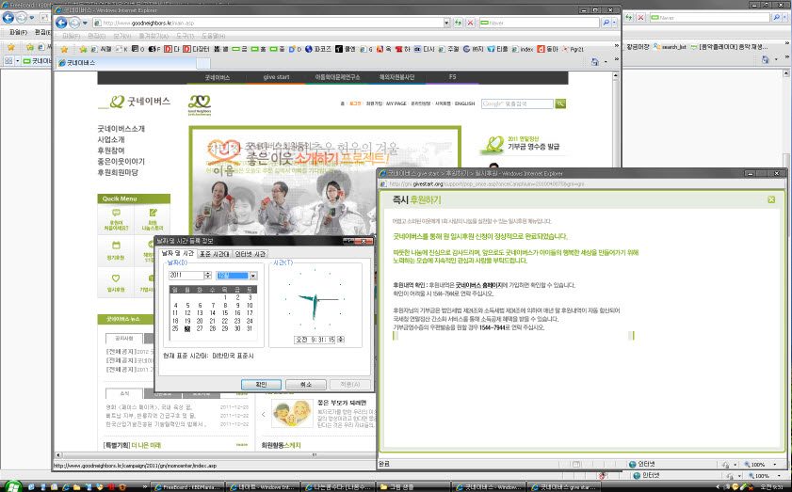Open the back/forward recent pages dropdown
Viewport: 792px width, 492px height.
coord(85,23)
